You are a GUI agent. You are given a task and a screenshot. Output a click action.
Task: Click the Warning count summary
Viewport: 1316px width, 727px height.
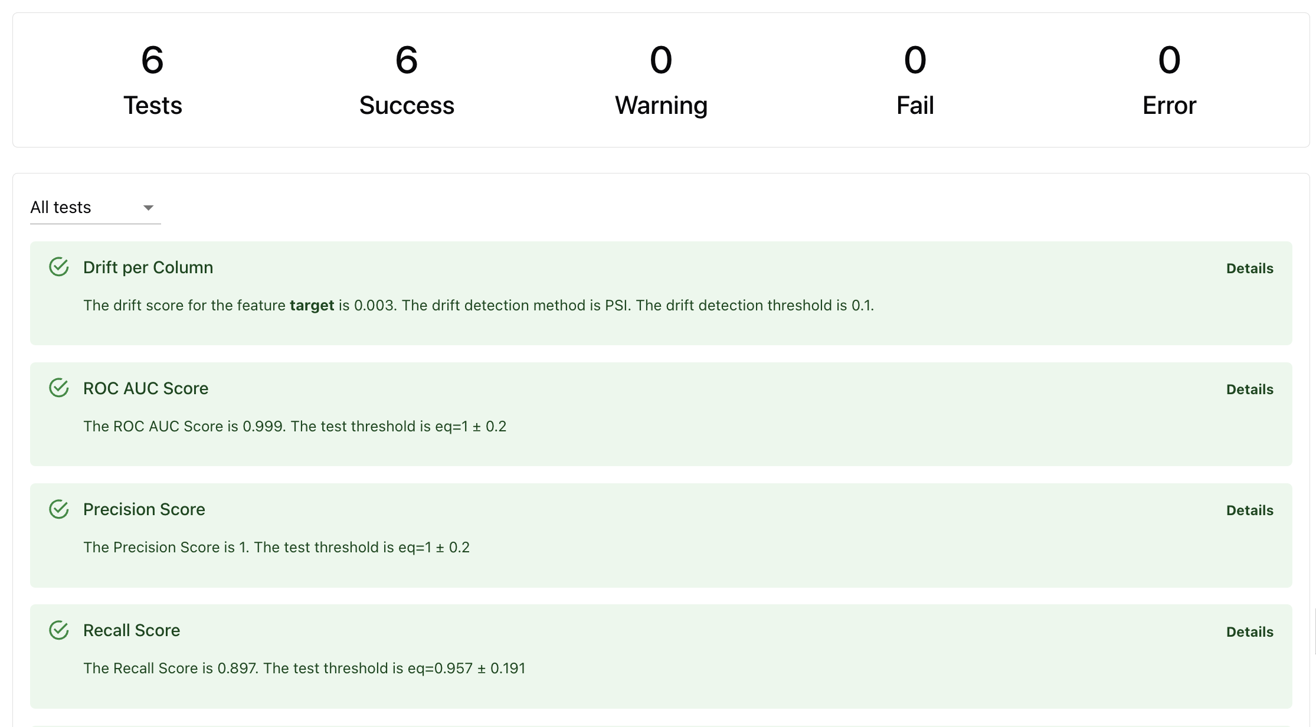point(661,80)
